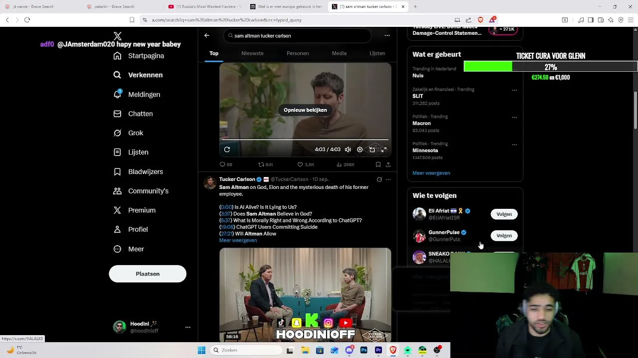Like the post with 3,5K likes

point(306,165)
